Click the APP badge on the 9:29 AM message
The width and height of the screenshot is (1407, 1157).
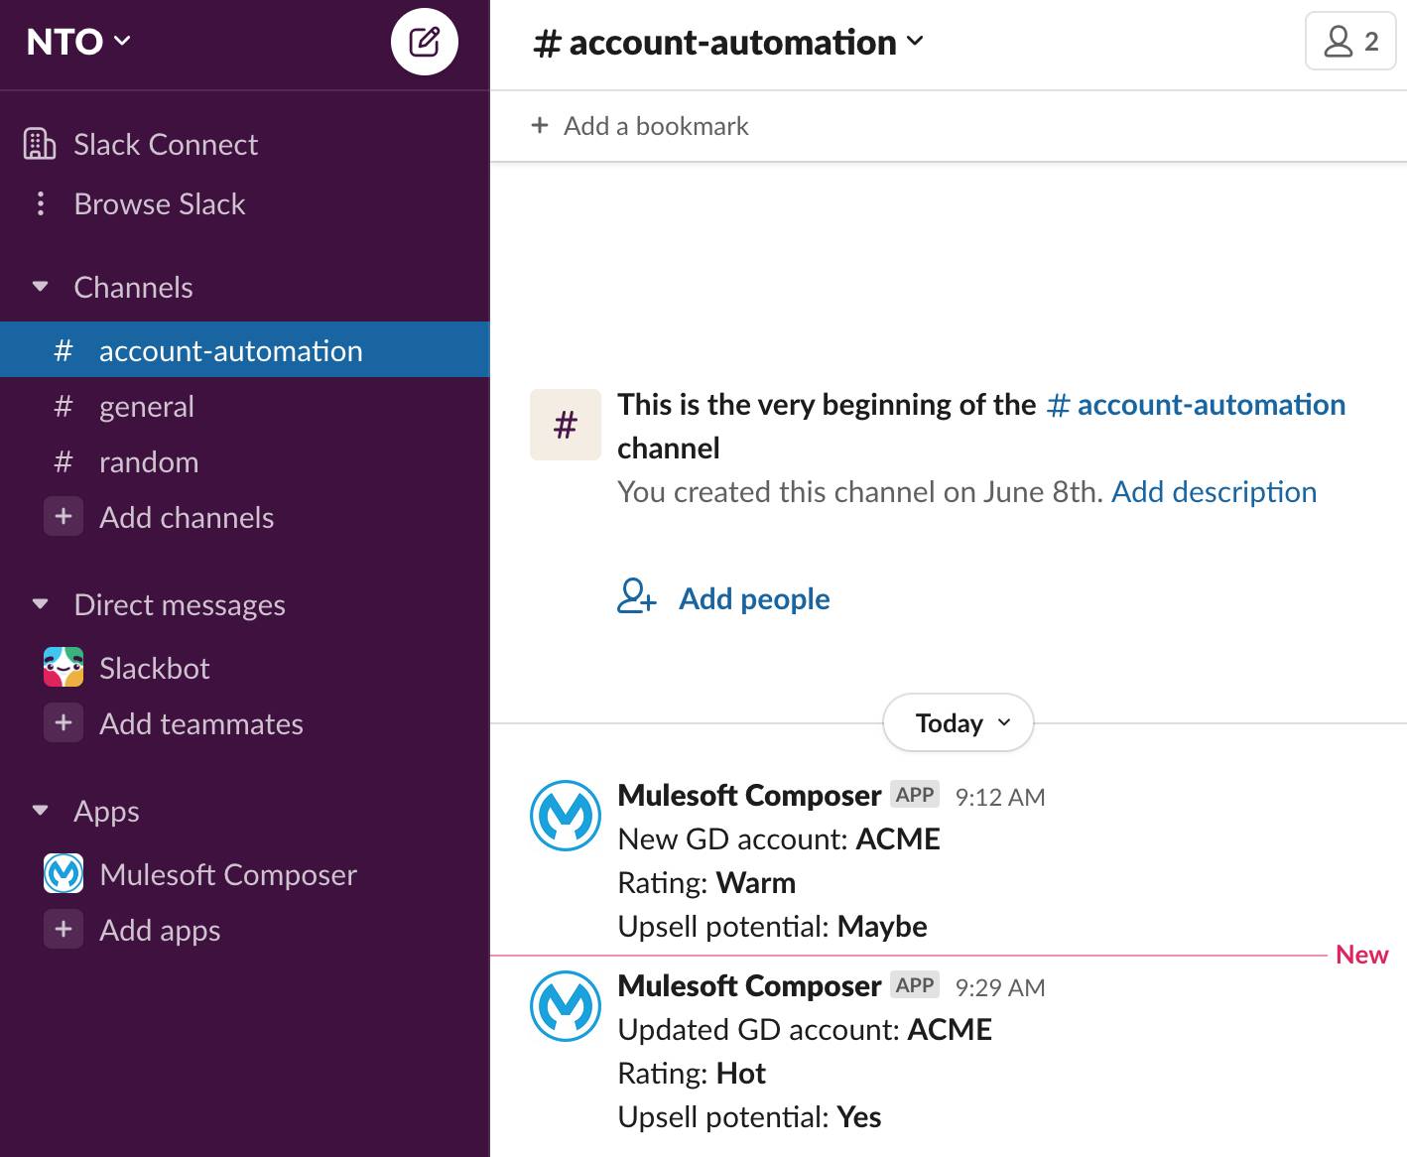[x=915, y=985]
